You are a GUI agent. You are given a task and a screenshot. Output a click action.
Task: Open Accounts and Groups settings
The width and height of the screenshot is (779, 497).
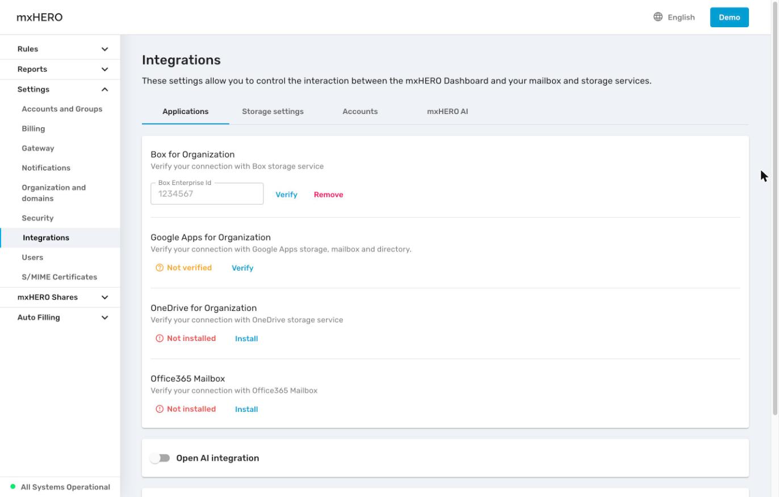click(x=62, y=109)
